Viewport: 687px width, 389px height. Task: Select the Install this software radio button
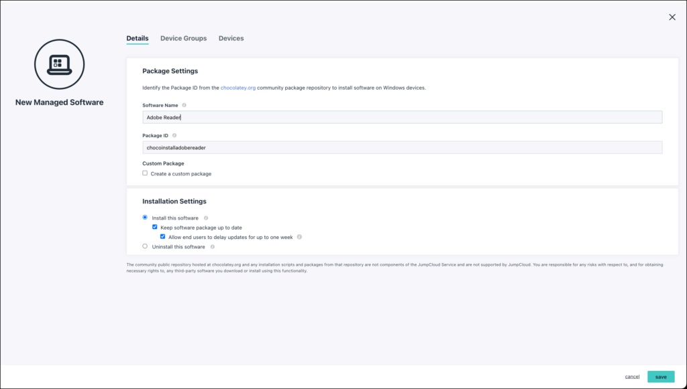[x=144, y=217]
